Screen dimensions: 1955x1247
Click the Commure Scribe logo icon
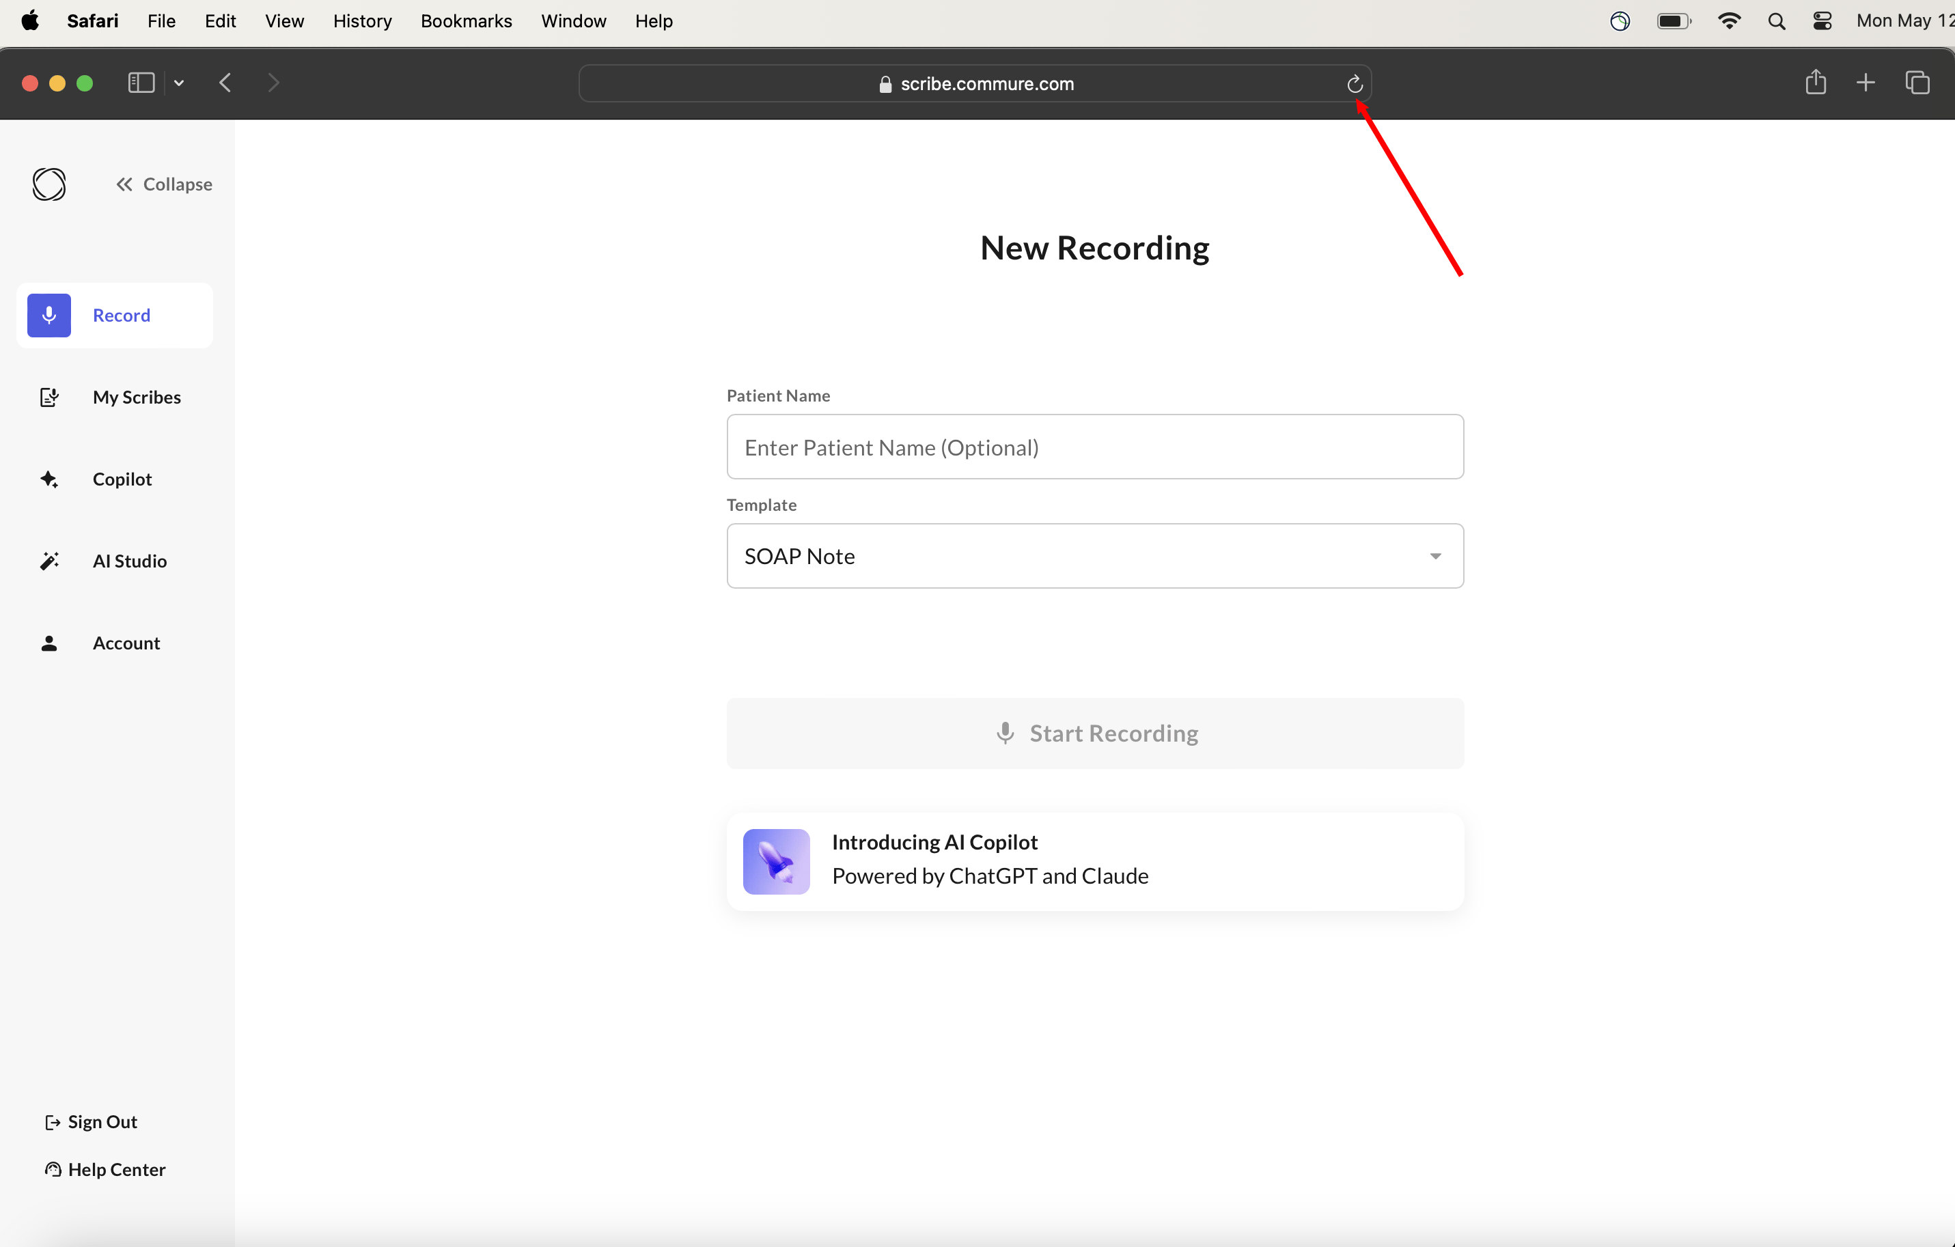click(48, 184)
